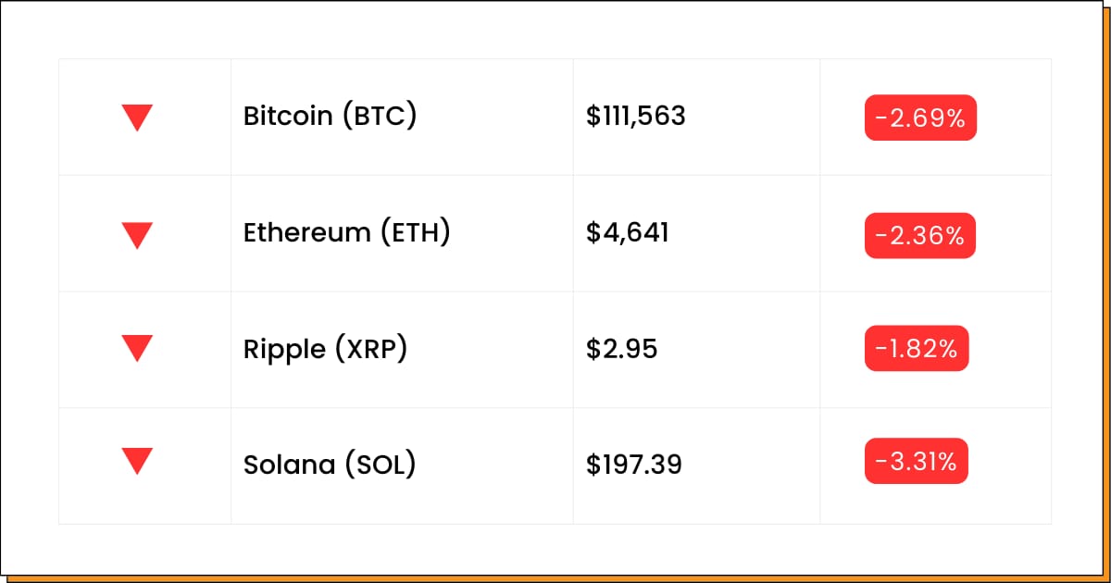Click the $4,641 Ethereum price

coord(628,233)
